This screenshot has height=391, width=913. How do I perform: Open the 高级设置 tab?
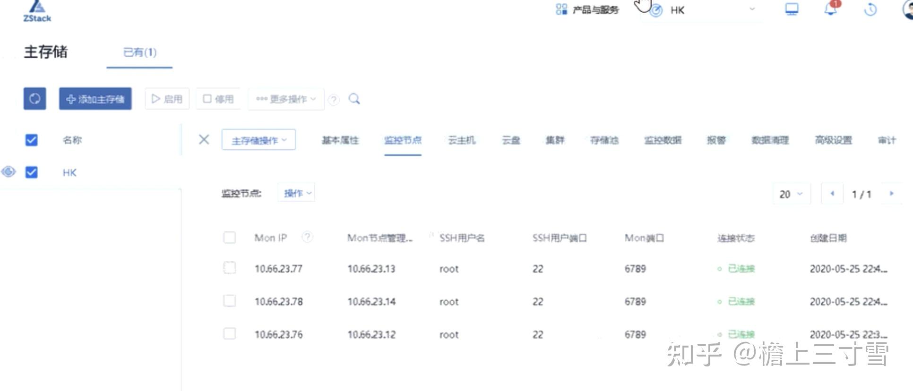coord(833,140)
